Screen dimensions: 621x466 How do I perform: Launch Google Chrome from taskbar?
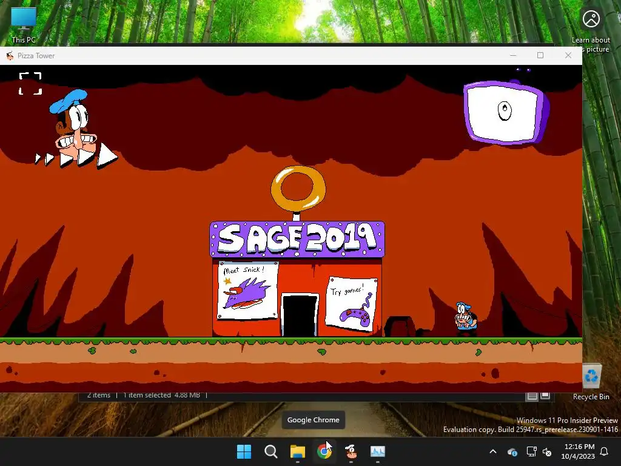click(x=324, y=451)
